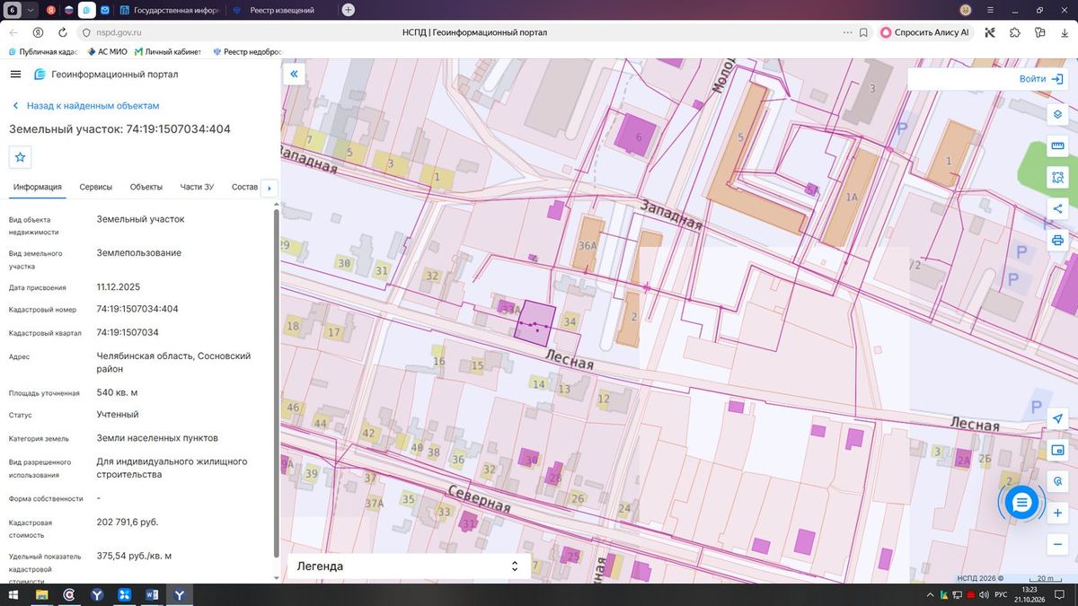Open browser extensions puzzle icon
This screenshot has width=1078, height=606.
coord(1015,32)
